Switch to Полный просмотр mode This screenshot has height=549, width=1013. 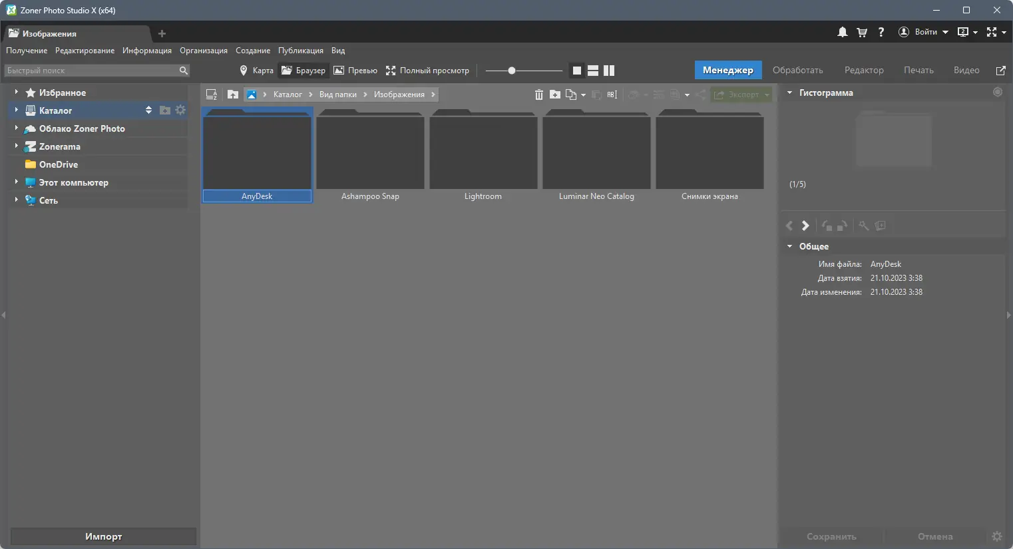coord(427,71)
